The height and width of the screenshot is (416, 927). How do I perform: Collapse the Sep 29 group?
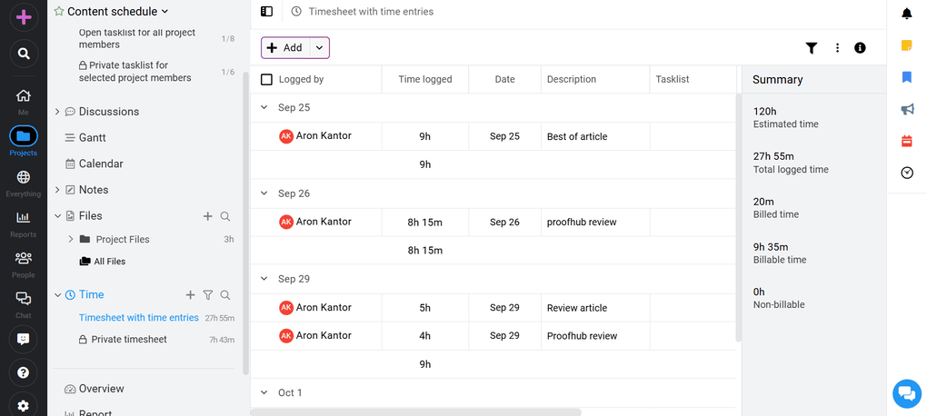click(x=264, y=279)
